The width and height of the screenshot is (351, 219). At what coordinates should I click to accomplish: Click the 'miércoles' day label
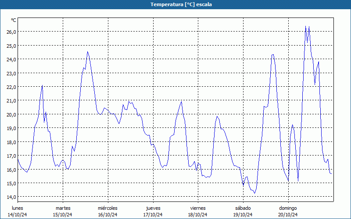pyautogui.click(x=107, y=208)
